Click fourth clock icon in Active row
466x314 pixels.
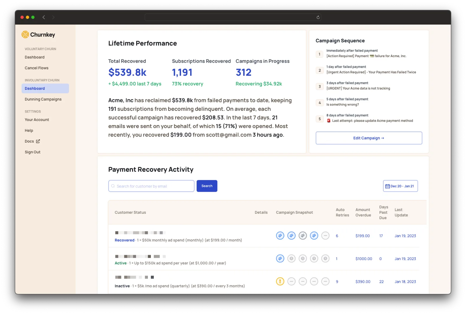point(314,258)
